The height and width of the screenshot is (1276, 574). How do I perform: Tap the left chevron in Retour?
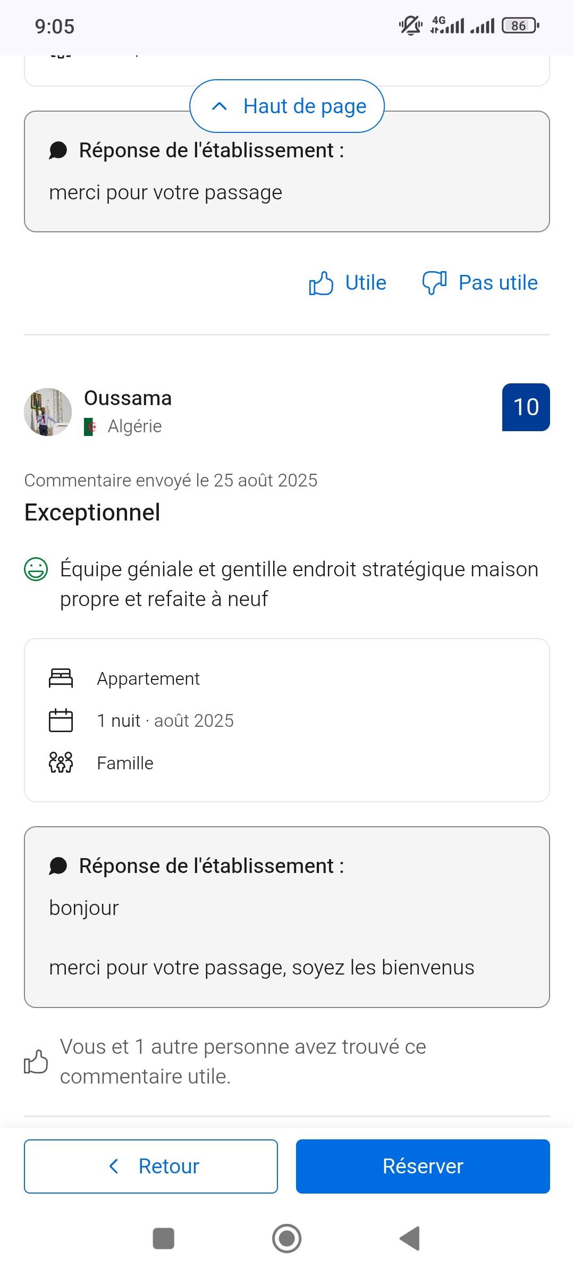pyautogui.click(x=114, y=1166)
